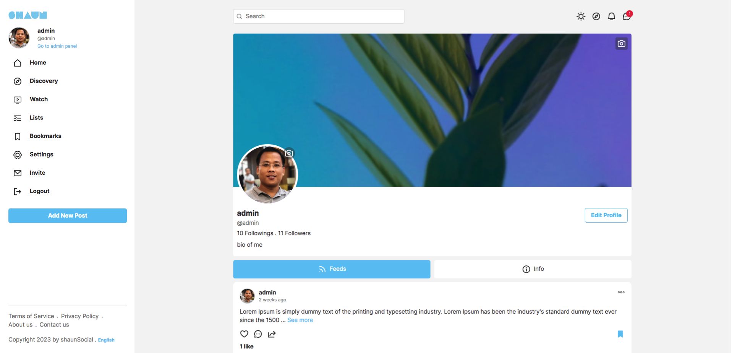Change cover photo via camera icon
732x353 pixels.
pos(621,44)
